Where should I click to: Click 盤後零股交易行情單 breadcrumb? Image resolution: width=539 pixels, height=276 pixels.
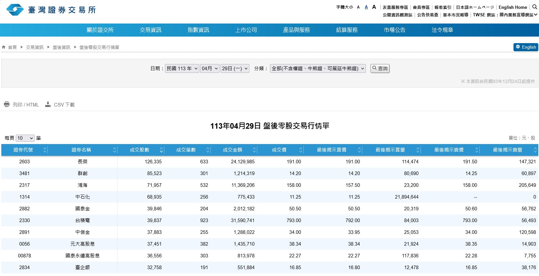(99, 47)
